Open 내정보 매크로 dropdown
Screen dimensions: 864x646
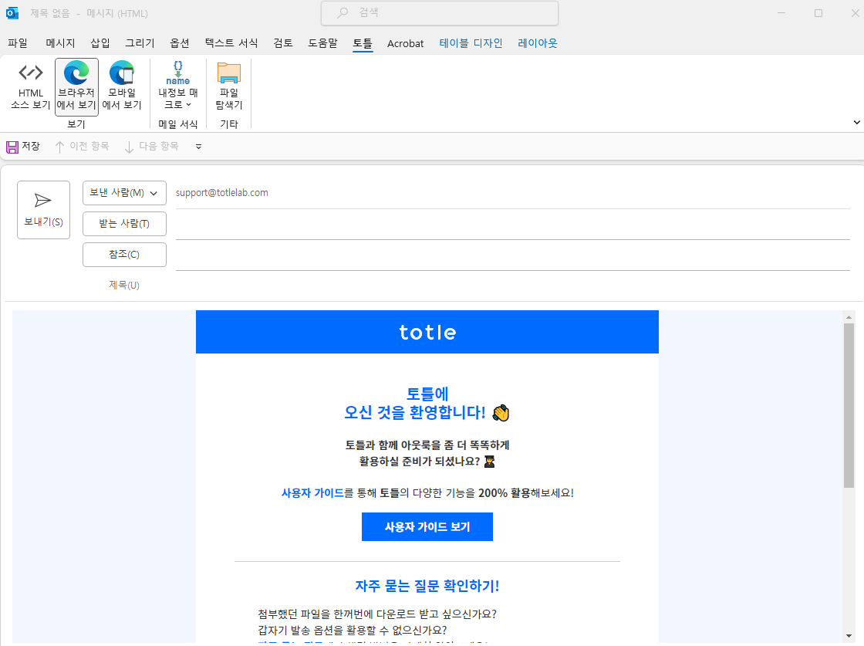click(x=178, y=86)
